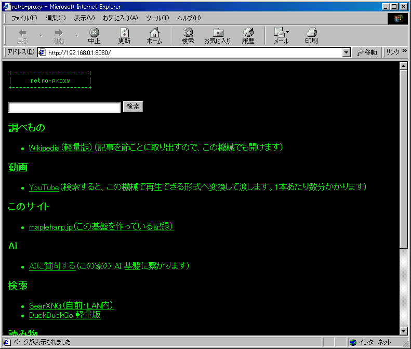Stop loading with the 中止 button
This screenshot has width=411, height=349.
[94, 35]
